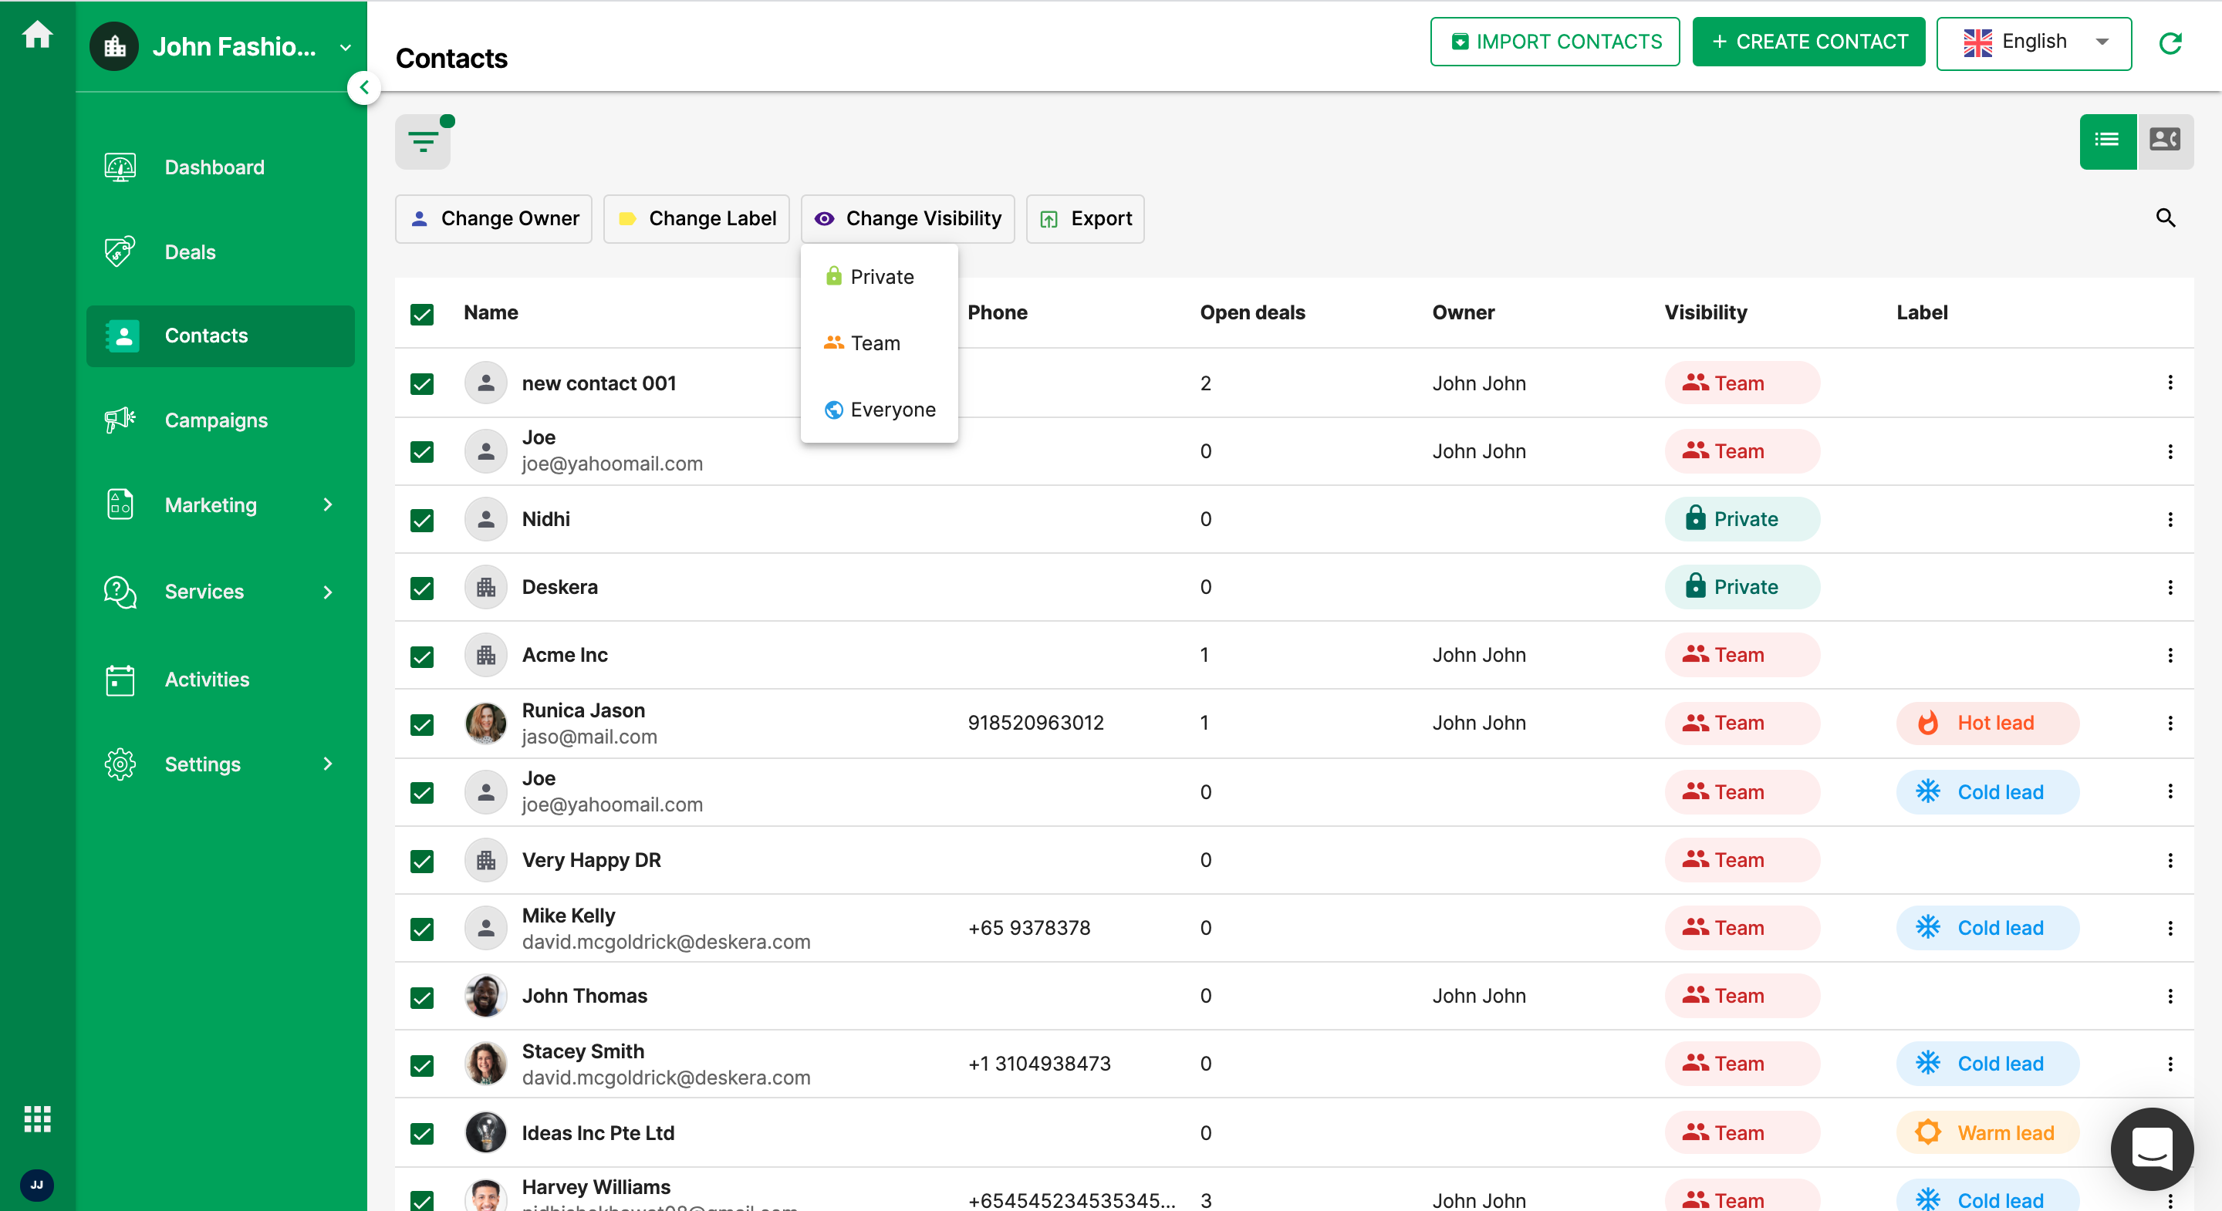Screen dimensions: 2222x1211
Task: Switch to contact card view
Action: [2164, 140]
